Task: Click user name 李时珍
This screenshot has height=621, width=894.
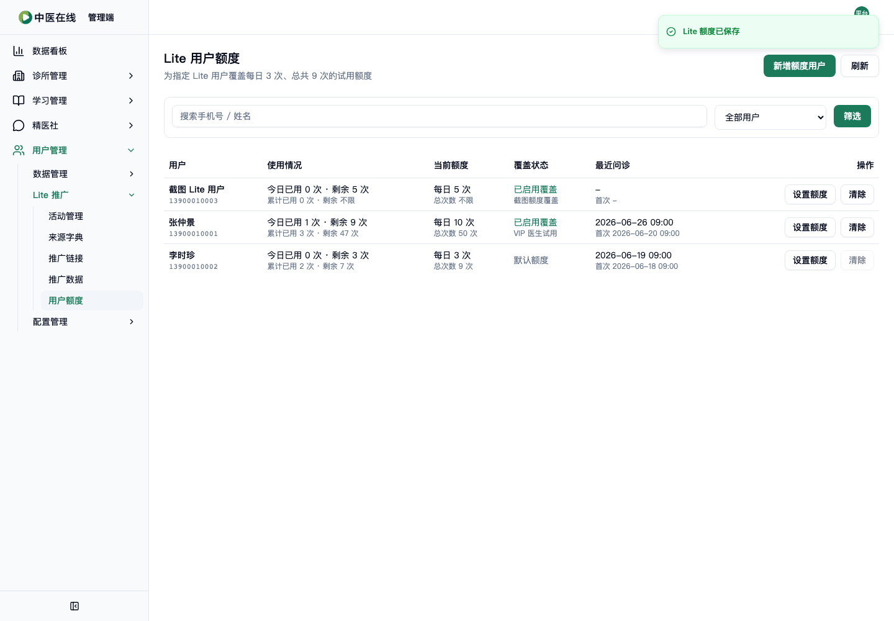Action: pyautogui.click(x=182, y=255)
